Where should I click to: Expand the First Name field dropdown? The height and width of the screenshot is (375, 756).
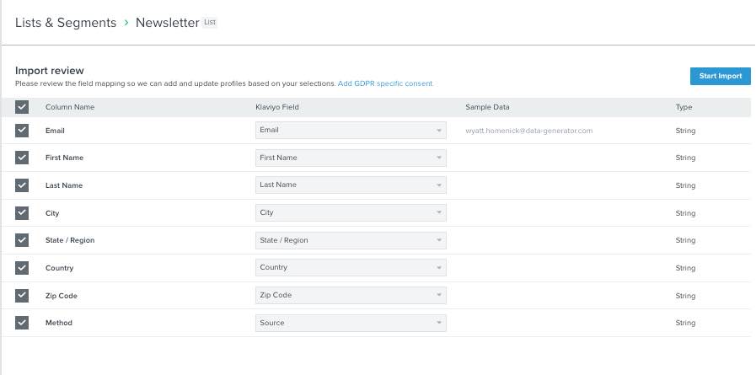[351, 158]
